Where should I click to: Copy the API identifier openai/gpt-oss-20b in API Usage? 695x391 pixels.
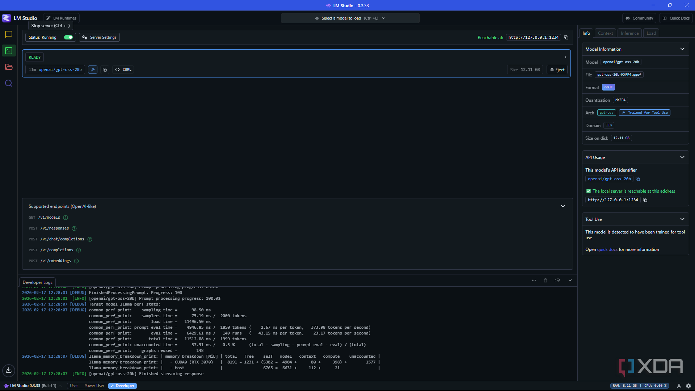point(638,179)
